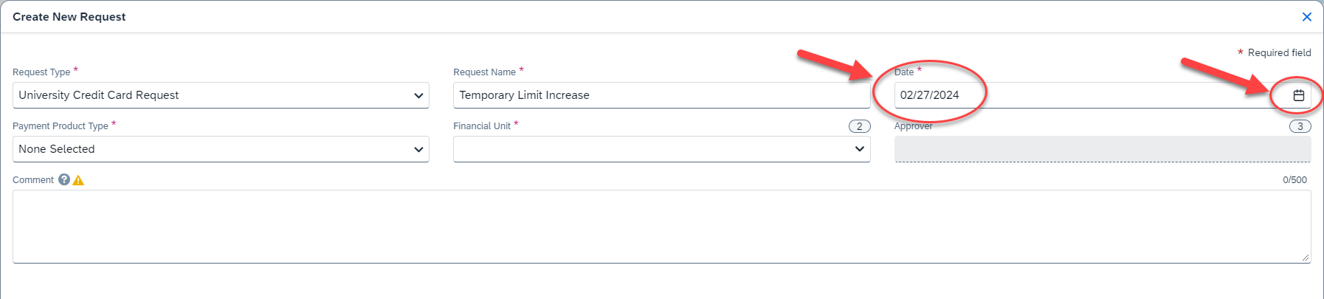Click the Create New Request title
This screenshot has height=299, width=1324.
point(69,17)
